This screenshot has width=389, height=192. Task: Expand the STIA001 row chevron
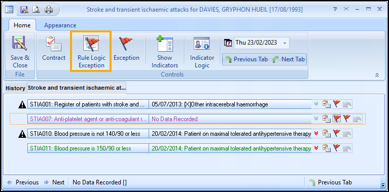(316, 104)
